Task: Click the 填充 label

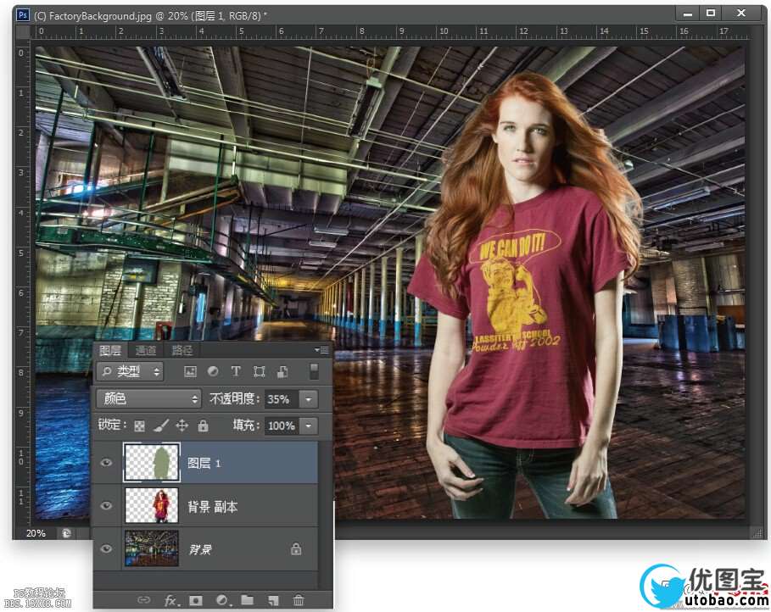Action: [246, 426]
